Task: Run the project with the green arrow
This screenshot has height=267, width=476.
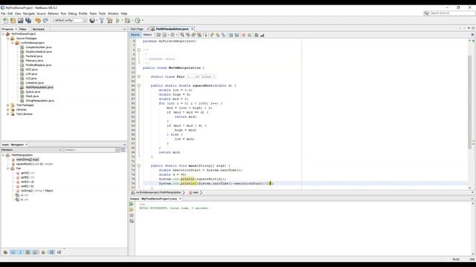Action: (118, 21)
